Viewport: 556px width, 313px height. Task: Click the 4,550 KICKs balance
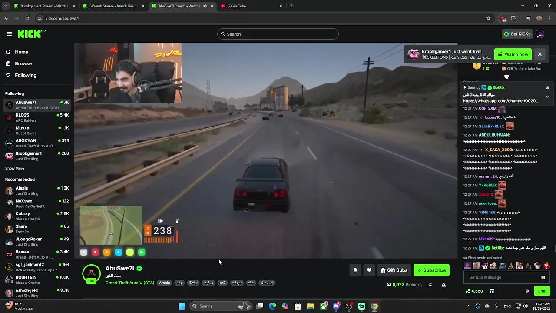(474, 291)
